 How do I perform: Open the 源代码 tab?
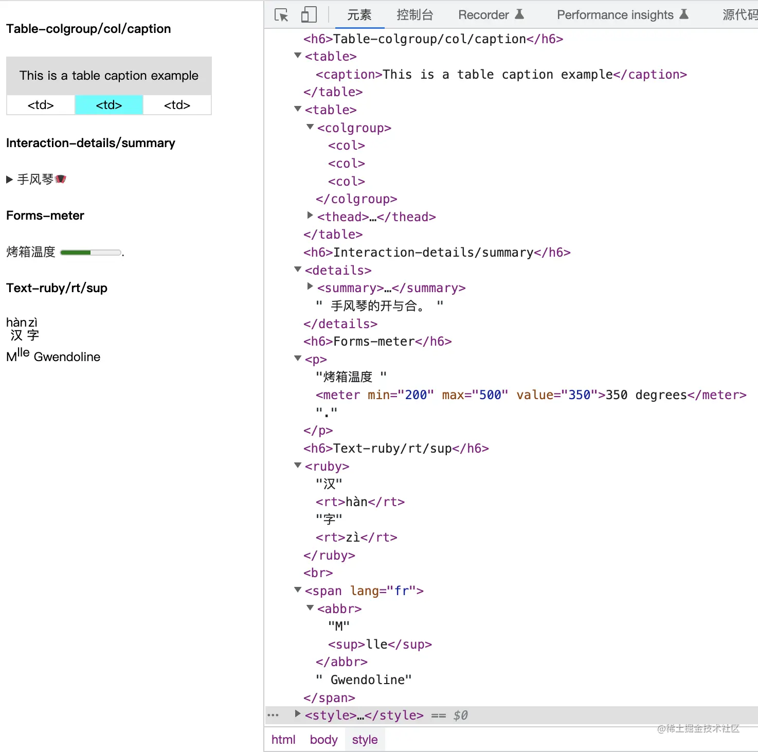pyautogui.click(x=740, y=15)
